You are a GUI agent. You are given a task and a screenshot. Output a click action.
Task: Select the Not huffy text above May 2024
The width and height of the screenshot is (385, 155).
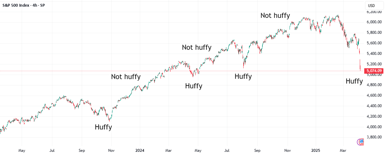tap(197, 48)
